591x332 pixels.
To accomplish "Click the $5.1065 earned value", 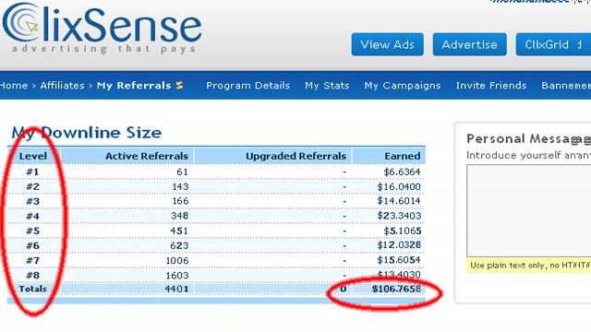I will pos(403,231).
